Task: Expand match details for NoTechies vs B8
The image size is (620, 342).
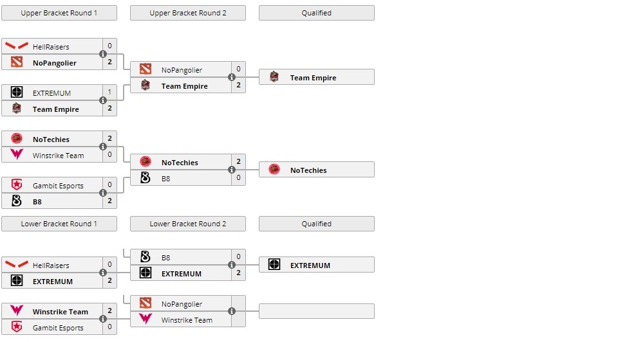Action: click(x=232, y=170)
